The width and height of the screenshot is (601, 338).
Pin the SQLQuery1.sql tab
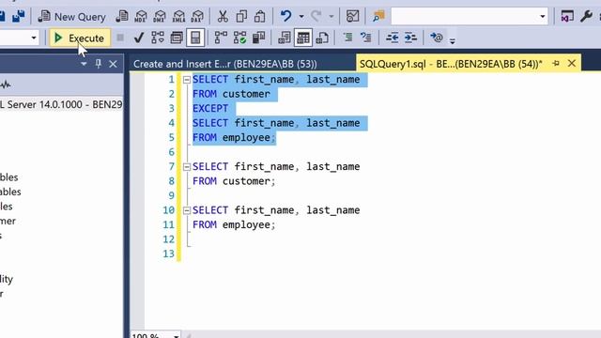(x=556, y=64)
